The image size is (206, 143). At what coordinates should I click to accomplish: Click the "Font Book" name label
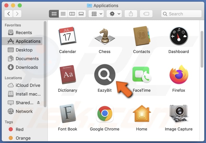(x=68, y=129)
